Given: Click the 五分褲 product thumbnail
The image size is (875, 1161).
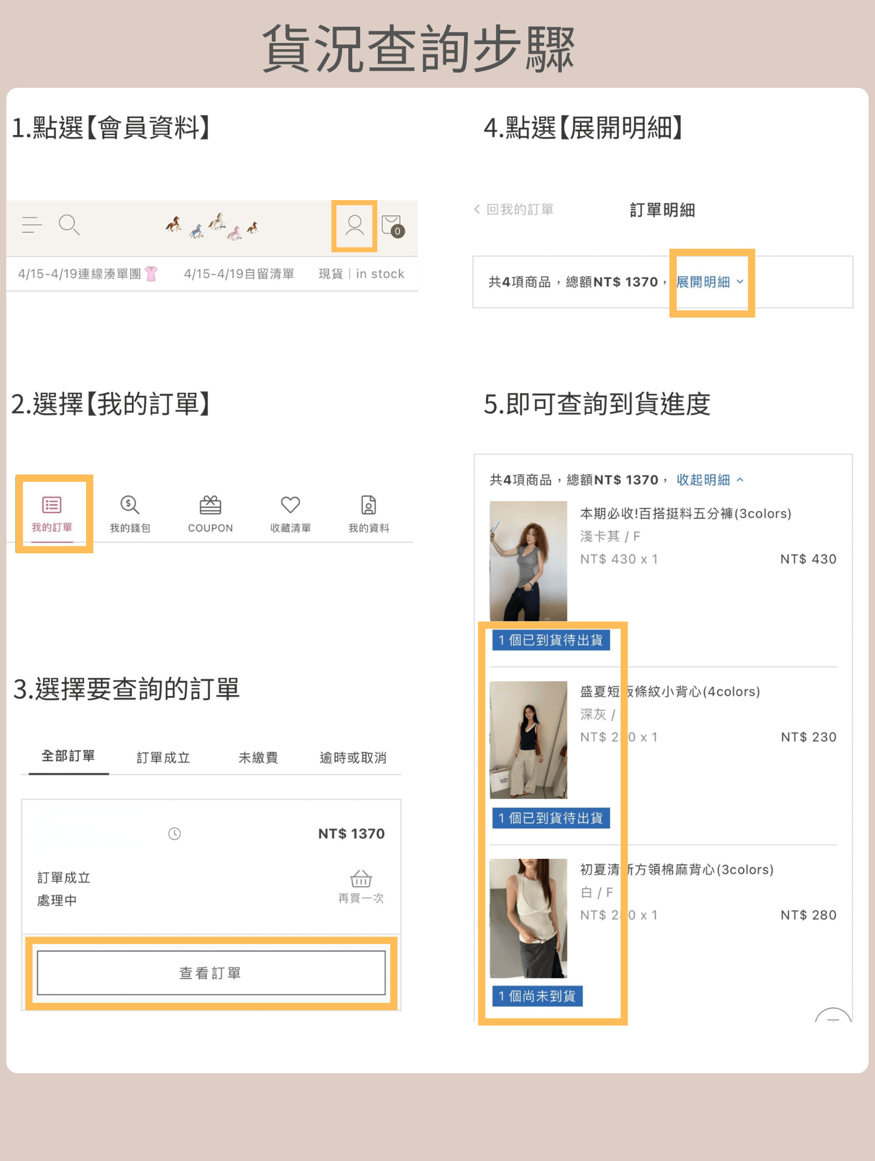Looking at the screenshot, I should tap(528, 561).
